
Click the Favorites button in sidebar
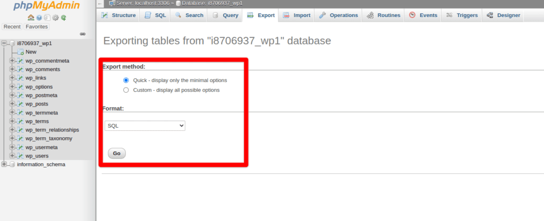[37, 26]
